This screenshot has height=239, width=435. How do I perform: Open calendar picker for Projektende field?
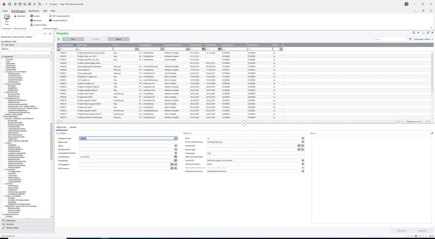(x=175, y=160)
